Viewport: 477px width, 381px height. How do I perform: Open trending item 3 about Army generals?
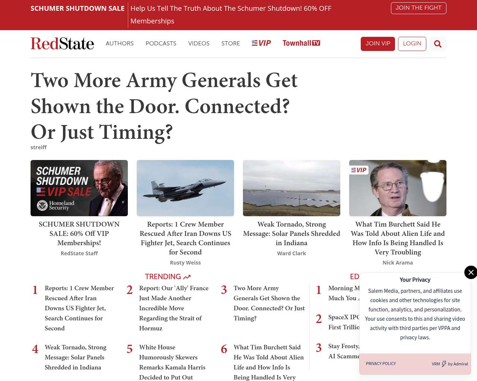(269, 303)
